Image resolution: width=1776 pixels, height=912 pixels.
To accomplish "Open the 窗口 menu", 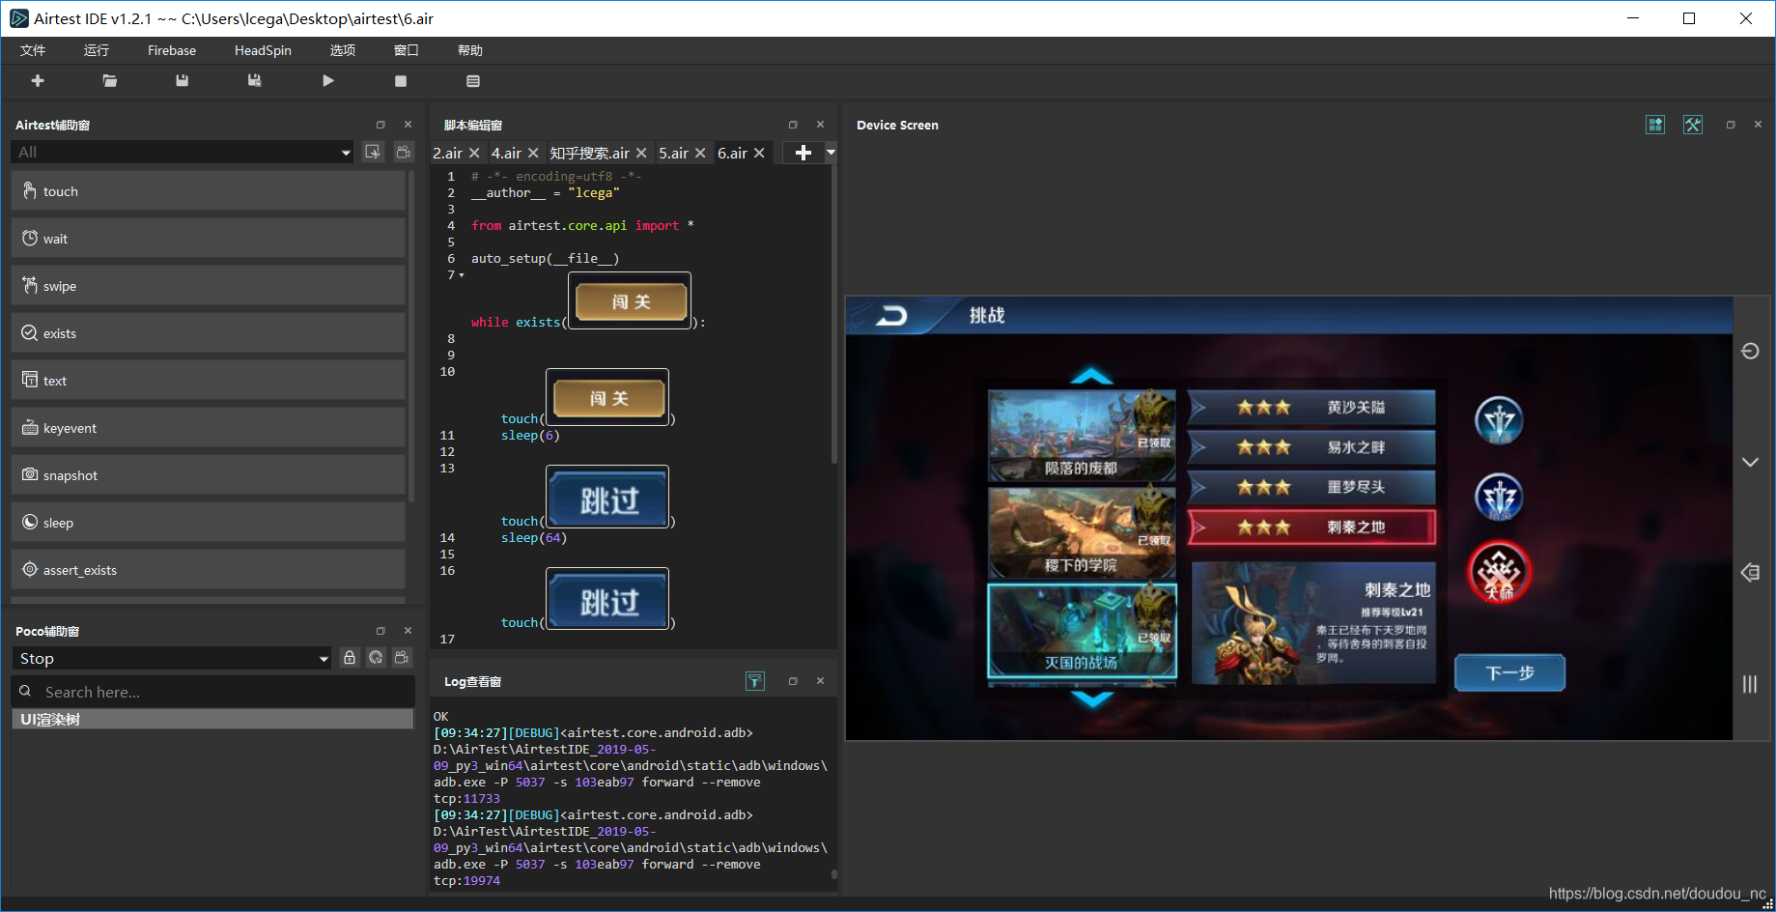I will tap(407, 50).
